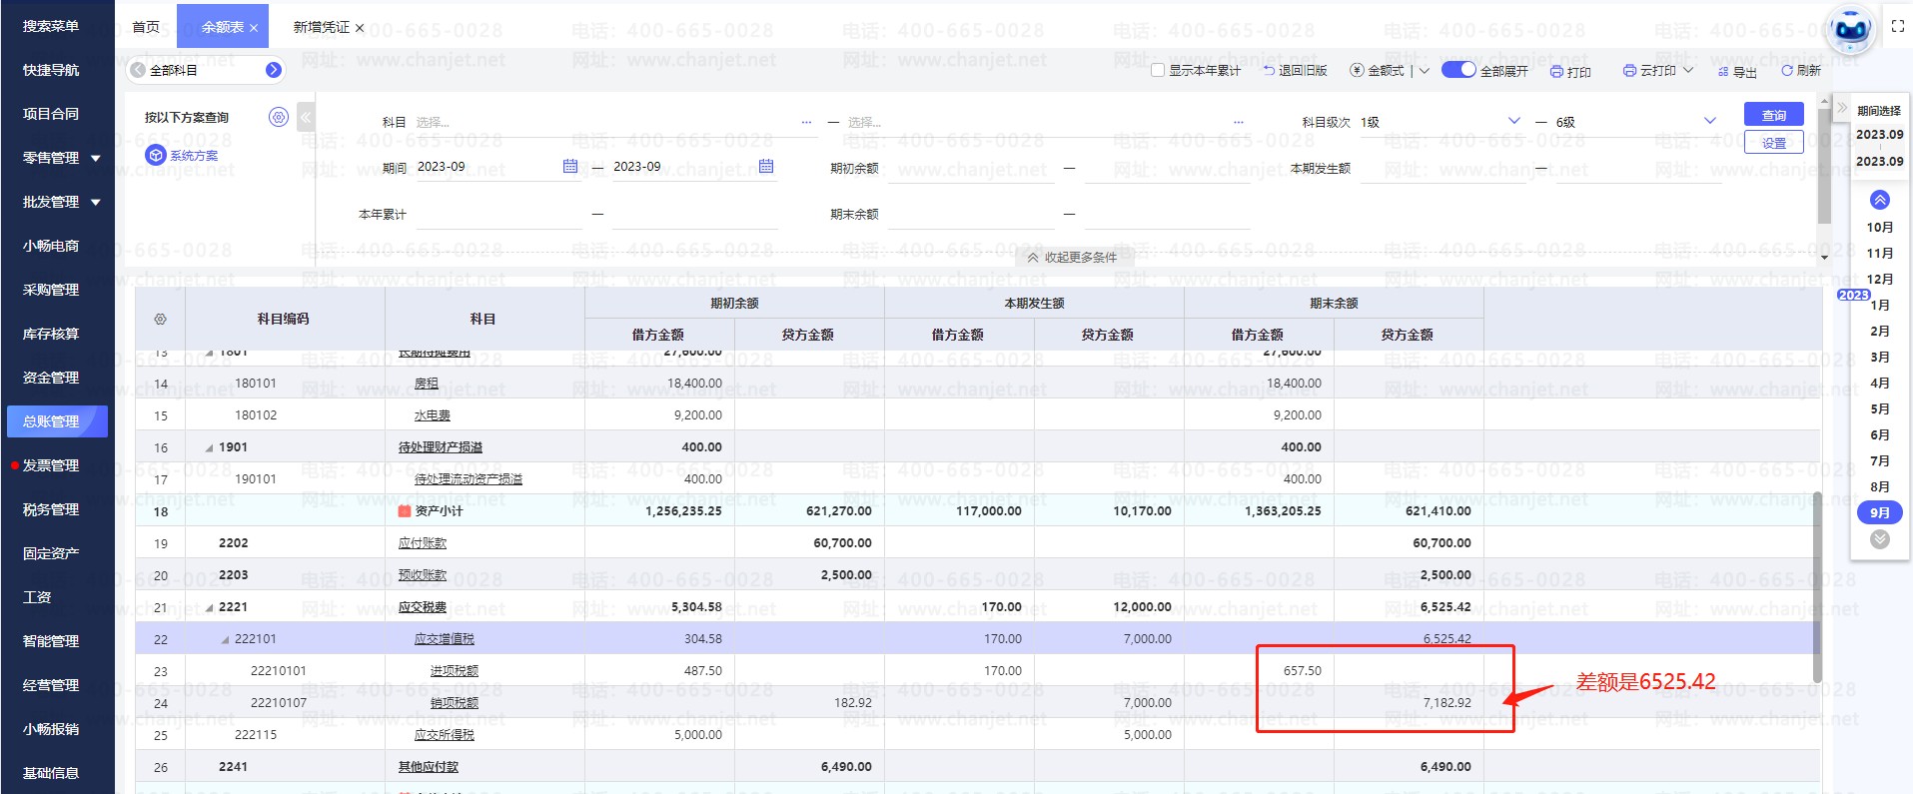Image resolution: width=1913 pixels, height=794 pixels.
Task: Switch to the 新增凭证 tab
Action: [321, 27]
